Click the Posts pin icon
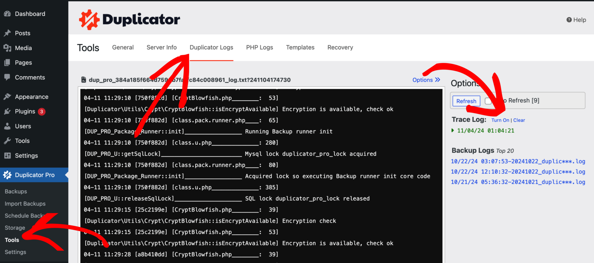The width and height of the screenshot is (594, 263). (x=7, y=33)
